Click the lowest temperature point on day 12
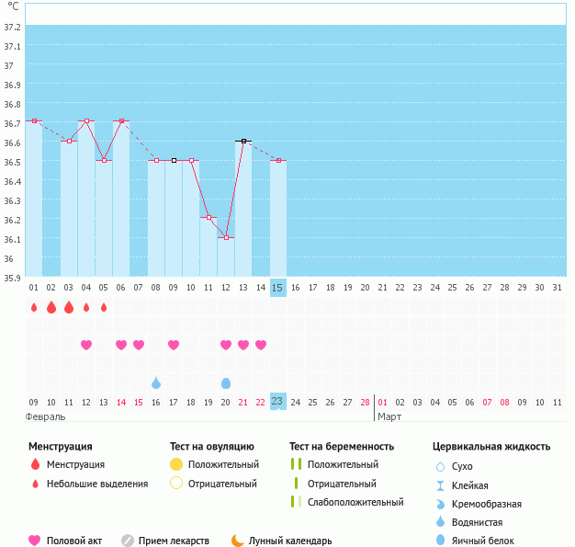Image resolution: width=575 pixels, height=547 pixels. pyautogui.click(x=226, y=237)
